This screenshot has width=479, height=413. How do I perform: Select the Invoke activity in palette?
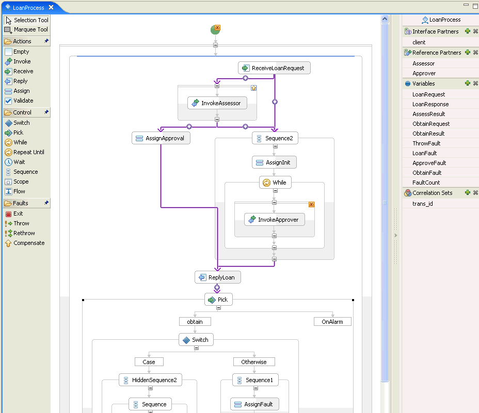[x=22, y=61]
